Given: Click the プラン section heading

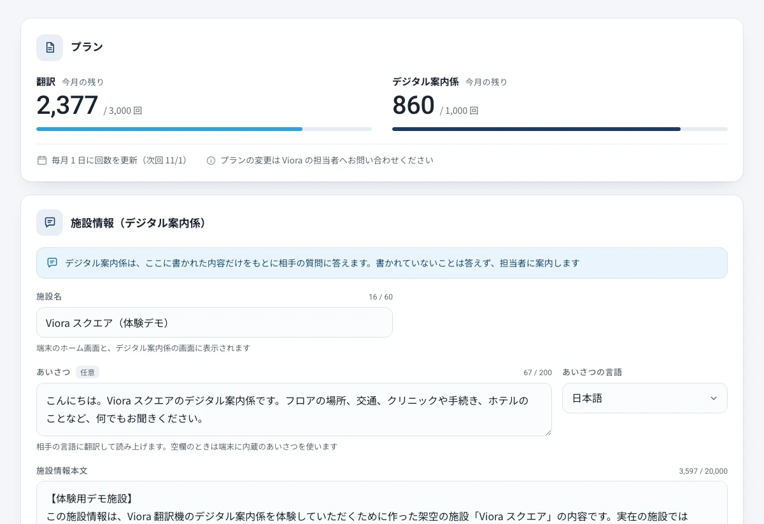Looking at the screenshot, I should [x=87, y=47].
